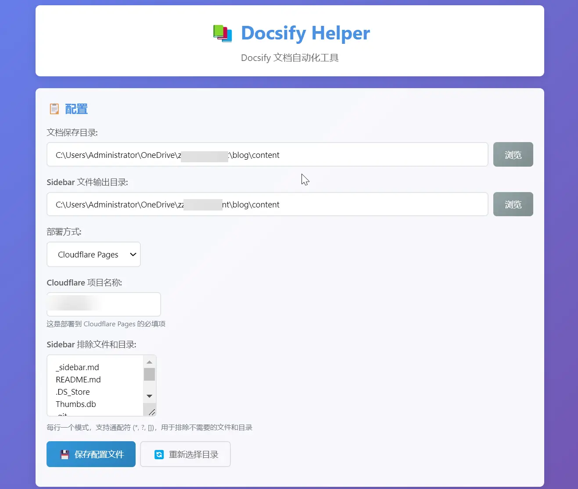Image resolution: width=578 pixels, height=489 pixels.
Task: Click the 配置 section heading text
Action: point(76,109)
